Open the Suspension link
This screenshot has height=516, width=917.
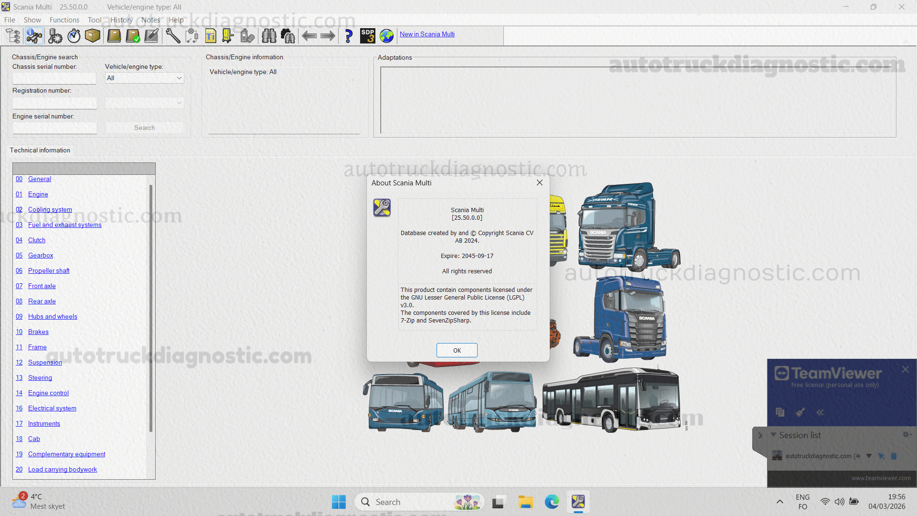[45, 362]
